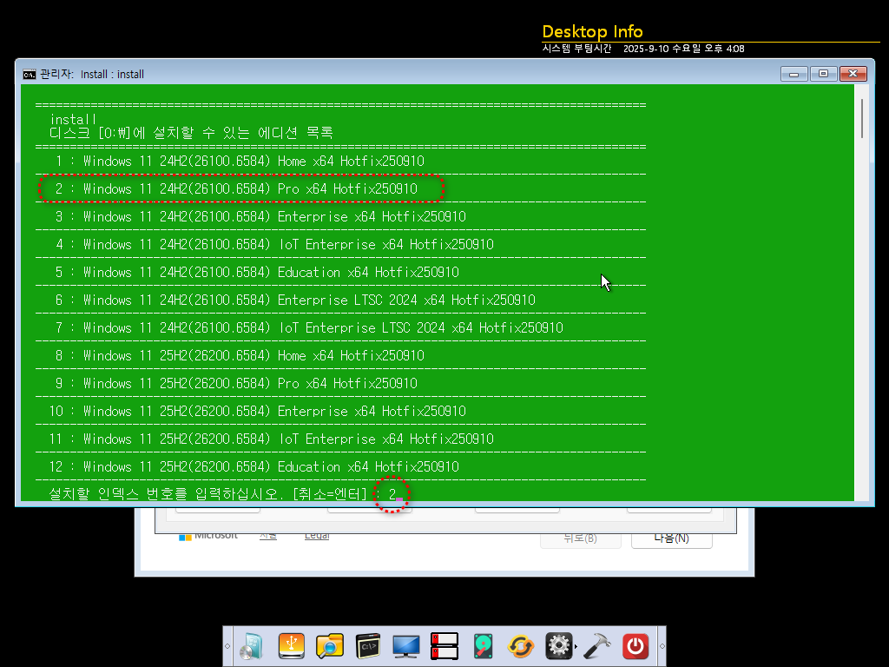Click the 'install' header text in console
889x667 pixels.
tap(73, 119)
